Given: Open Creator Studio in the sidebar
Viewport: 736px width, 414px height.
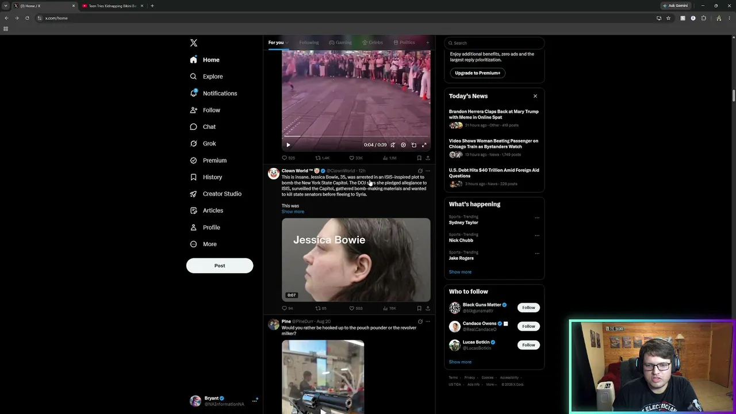Looking at the screenshot, I should (x=216, y=194).
